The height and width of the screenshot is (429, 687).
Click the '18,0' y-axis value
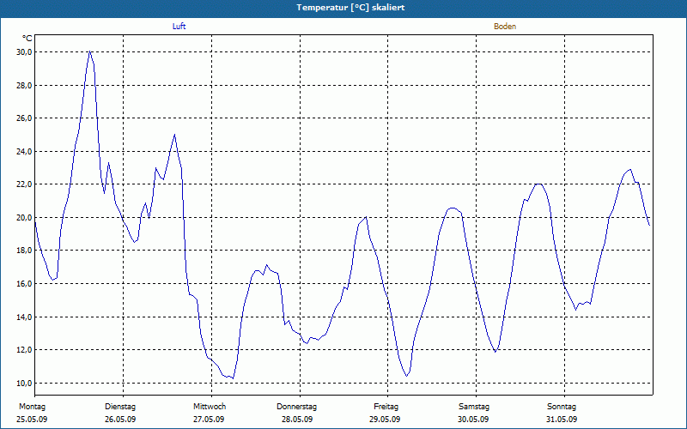[24, 251]
